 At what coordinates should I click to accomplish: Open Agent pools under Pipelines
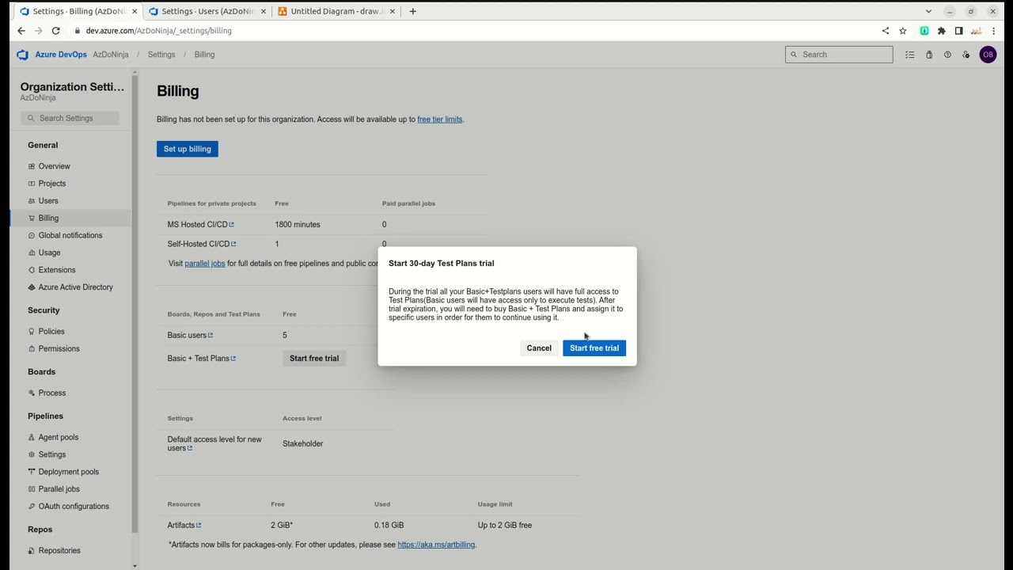tap(59, 438)
